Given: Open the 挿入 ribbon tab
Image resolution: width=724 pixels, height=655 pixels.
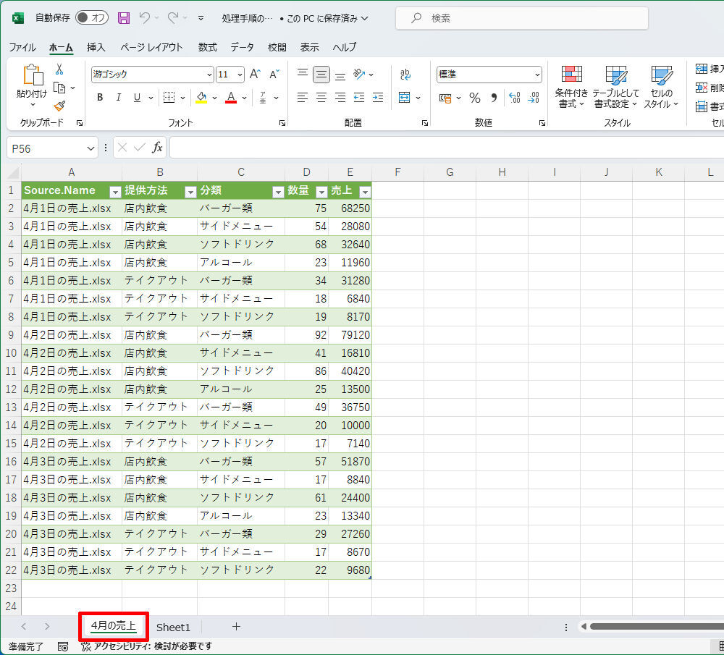Looking at the screenshot, I should coord(96,47).
